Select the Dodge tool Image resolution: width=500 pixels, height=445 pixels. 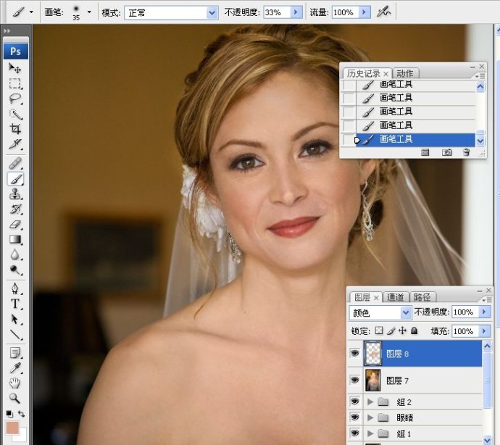click(x=14, y=270)
